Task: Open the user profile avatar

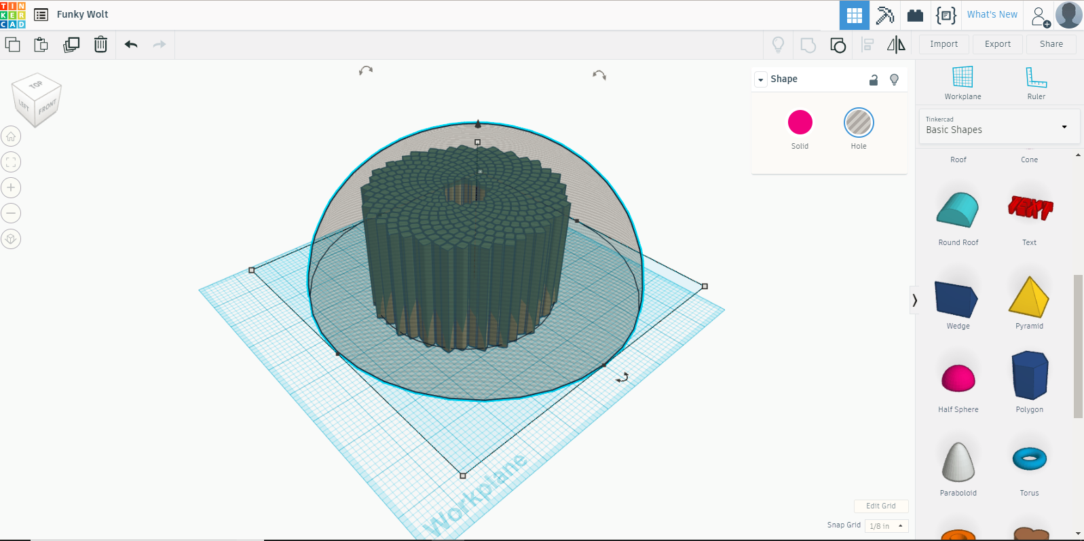Action: (1068, 15)
